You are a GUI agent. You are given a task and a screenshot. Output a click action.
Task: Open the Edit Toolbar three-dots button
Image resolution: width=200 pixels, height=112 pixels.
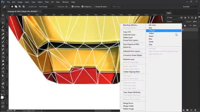(x=3, y=91)
